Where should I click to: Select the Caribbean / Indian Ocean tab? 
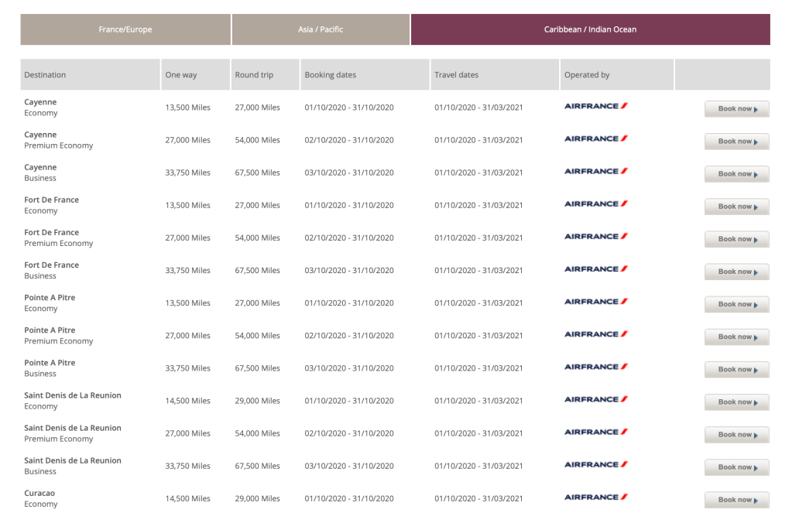590,29
